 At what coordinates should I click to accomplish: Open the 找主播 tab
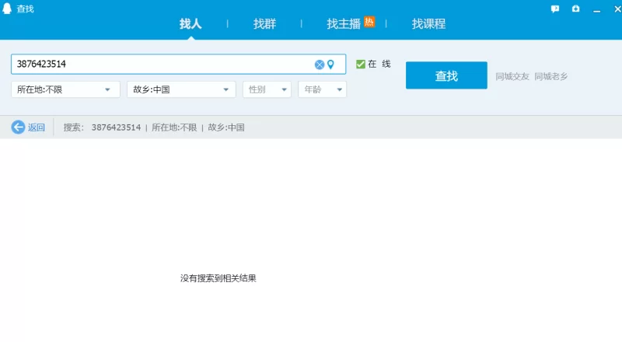(344, 24)
